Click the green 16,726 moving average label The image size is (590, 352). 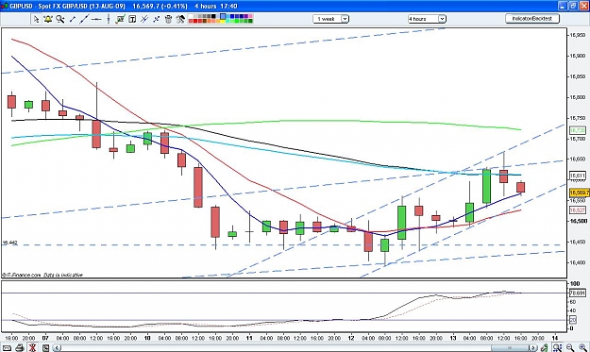coord(578,130)
